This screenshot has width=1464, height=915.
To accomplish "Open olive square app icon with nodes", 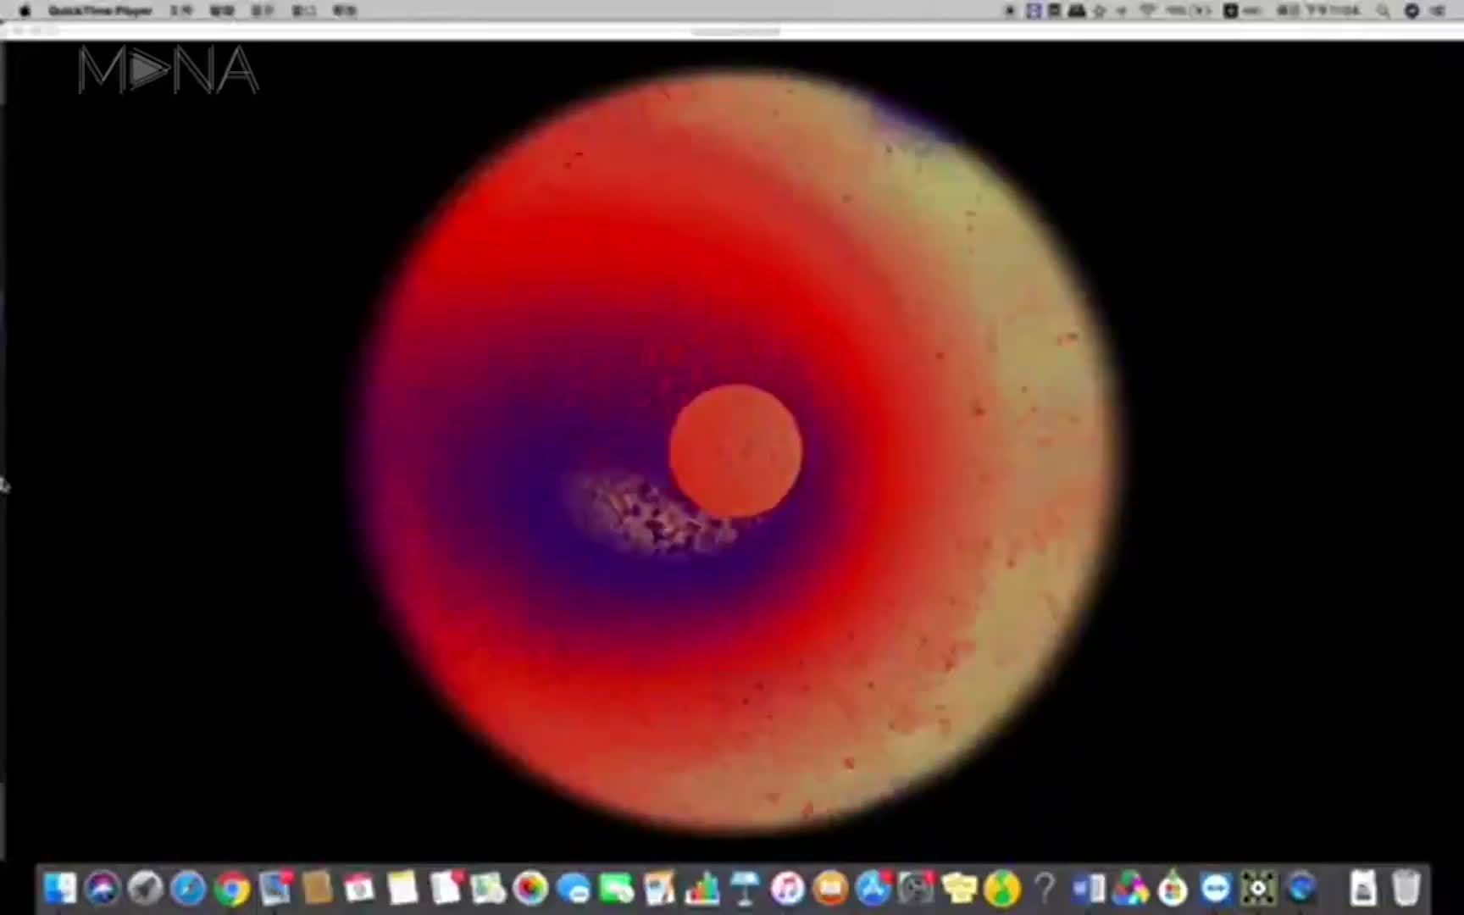I will pyautogui.click(x=1258, y=888).
